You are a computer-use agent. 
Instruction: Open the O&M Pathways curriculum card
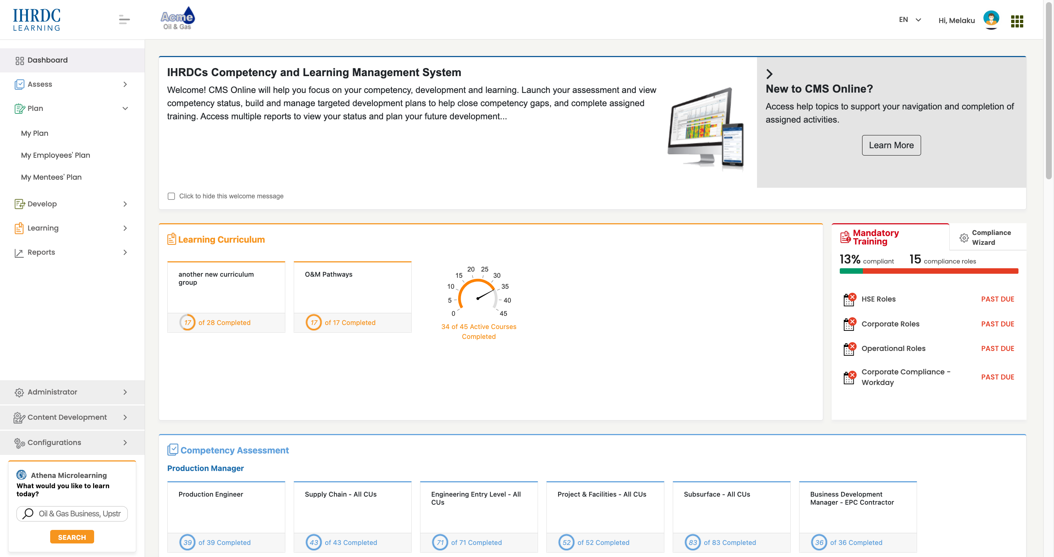(352, 297)
